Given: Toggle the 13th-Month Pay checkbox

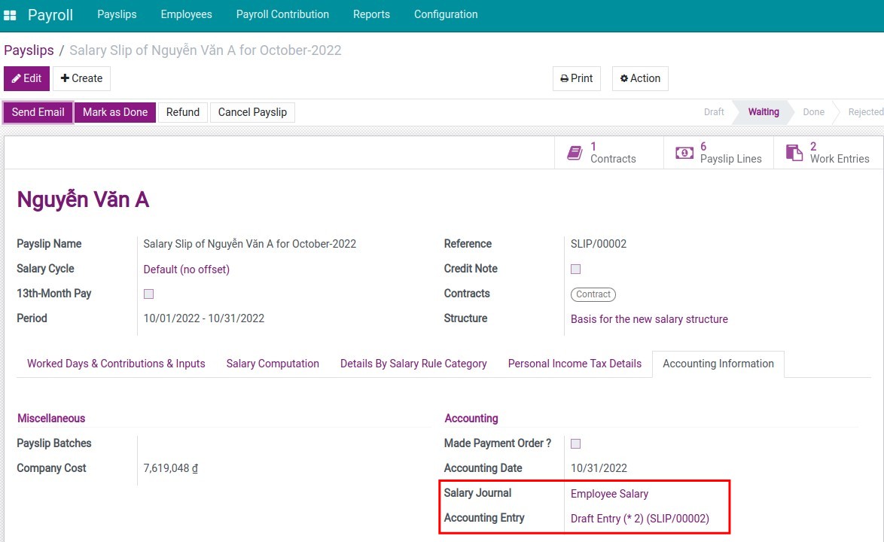Looking at the screenshot, I should (x=148, y=294).
